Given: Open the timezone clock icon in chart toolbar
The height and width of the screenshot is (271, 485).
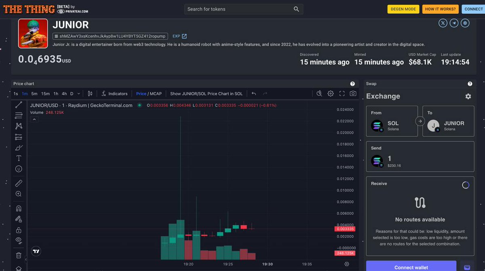Looking at the screenshot, I should (319, 94).
